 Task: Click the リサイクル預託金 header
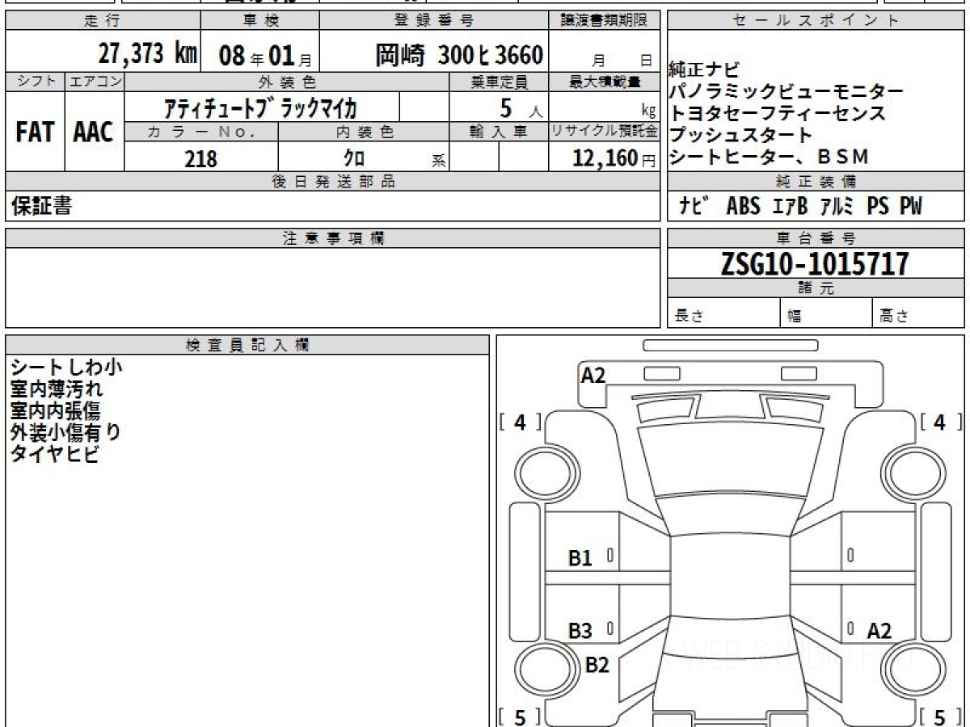605,132
